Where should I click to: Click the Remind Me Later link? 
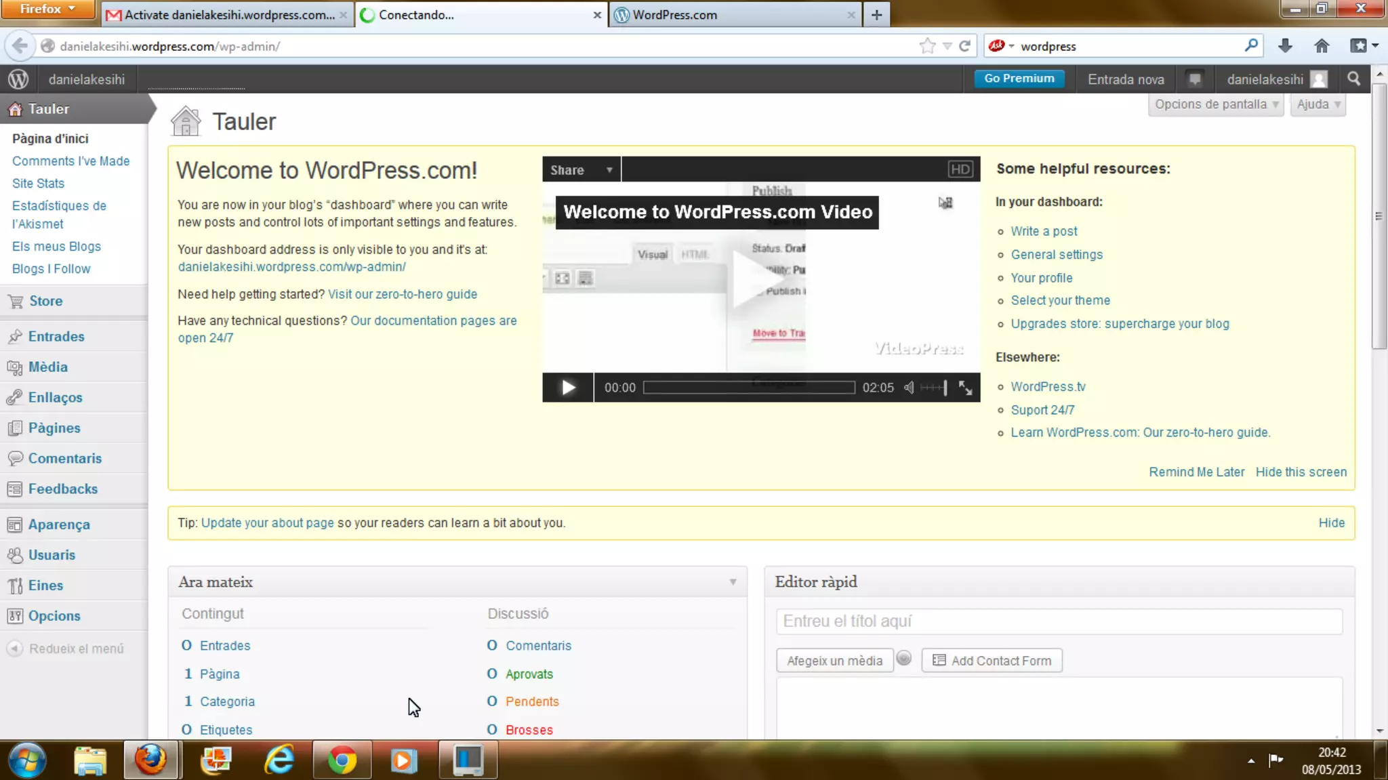[1197, 472]
